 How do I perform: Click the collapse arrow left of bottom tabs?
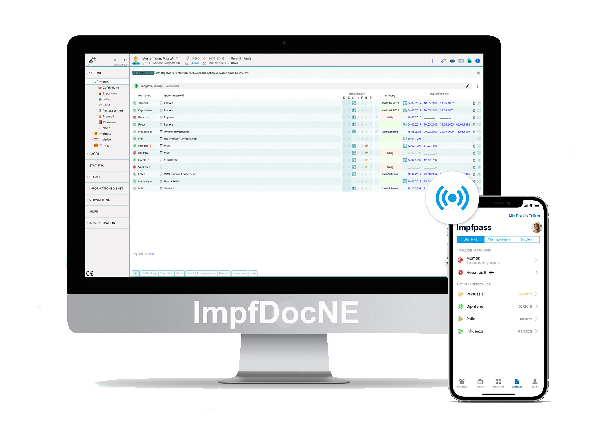[x=136, y=273]
